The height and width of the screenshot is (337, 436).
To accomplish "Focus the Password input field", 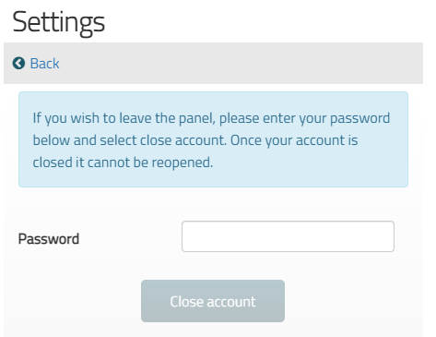I will [288, 236].
